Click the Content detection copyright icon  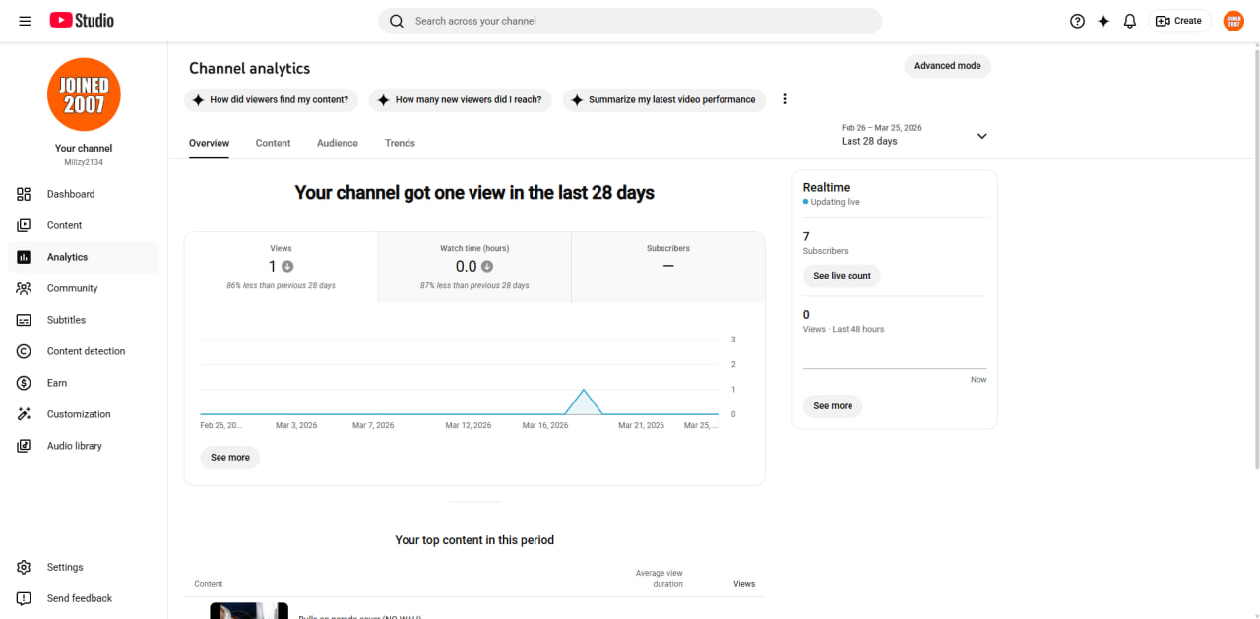(x=24, y=351)
